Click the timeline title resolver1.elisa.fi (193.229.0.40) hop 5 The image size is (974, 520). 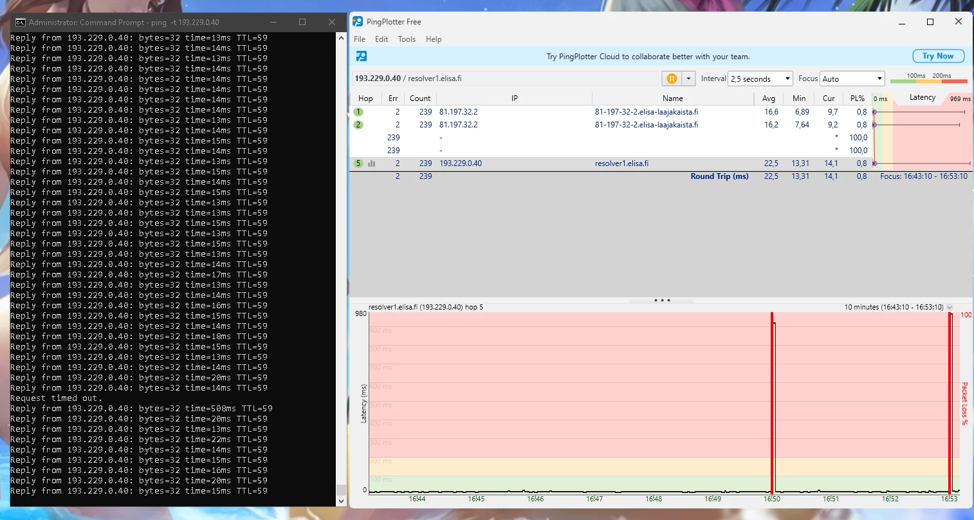pos(426,308)
